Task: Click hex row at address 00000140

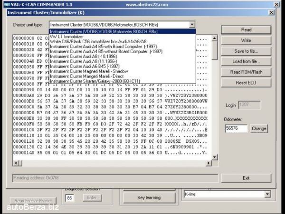Action: pyautogui.click(x=110, y=153)
